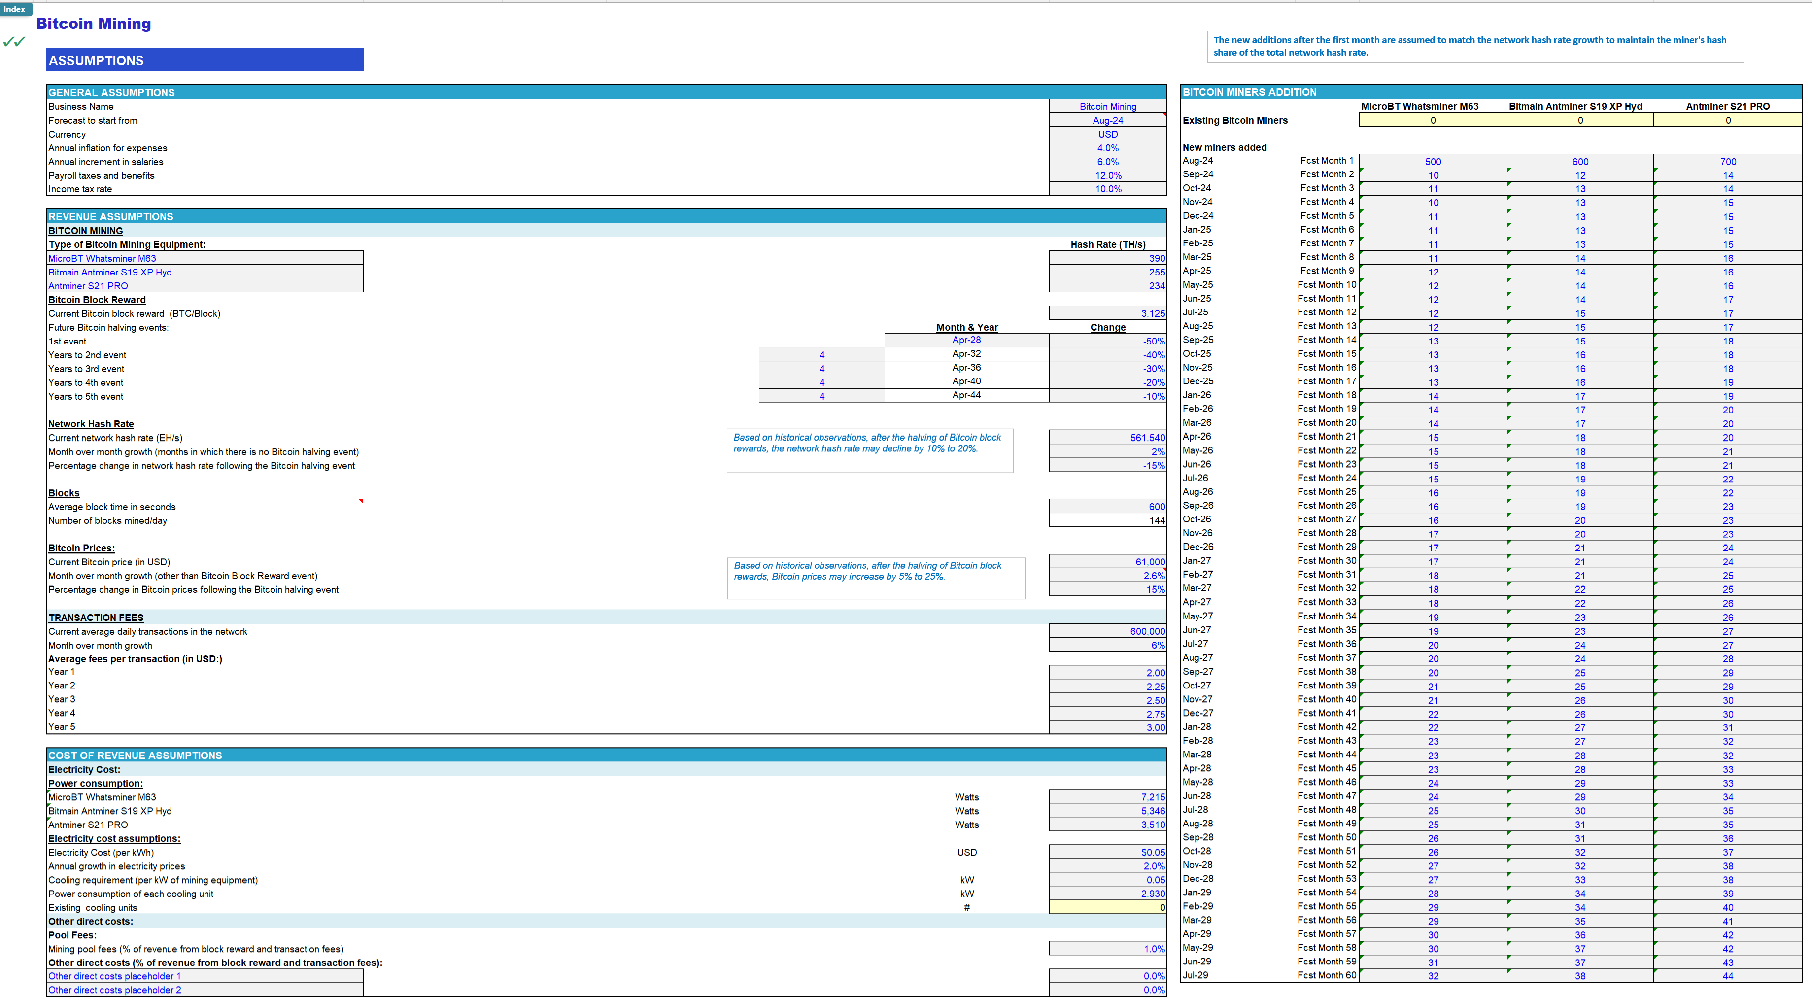Click the Years to 2nd event '4' cell
The height and width of the screenshot is (997, 1812).
[821, 355]
